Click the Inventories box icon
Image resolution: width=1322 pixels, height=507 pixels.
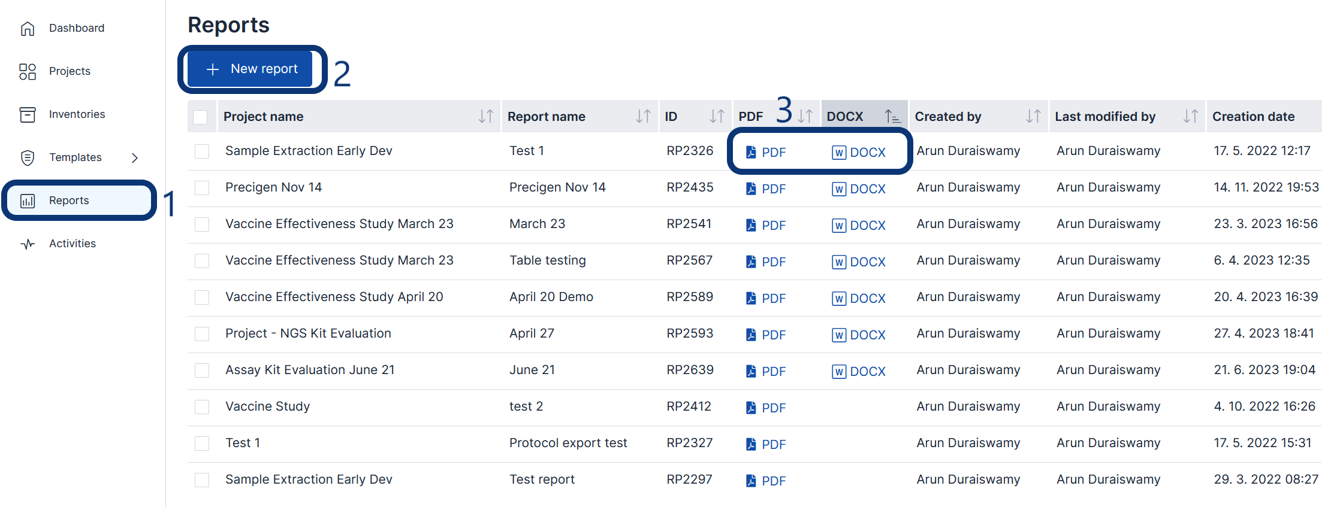pyautogui.click(x=28, y=114)
